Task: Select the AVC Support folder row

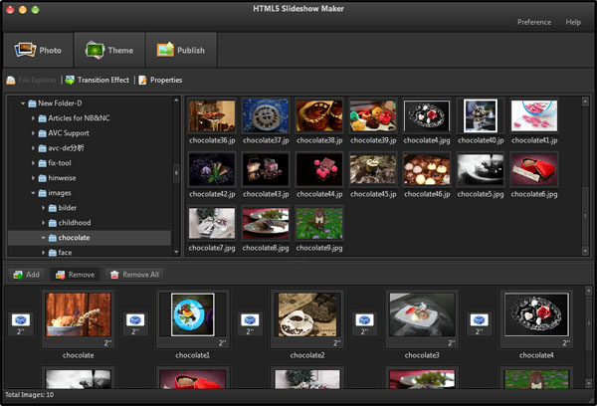Action: (x=90, y=133)
